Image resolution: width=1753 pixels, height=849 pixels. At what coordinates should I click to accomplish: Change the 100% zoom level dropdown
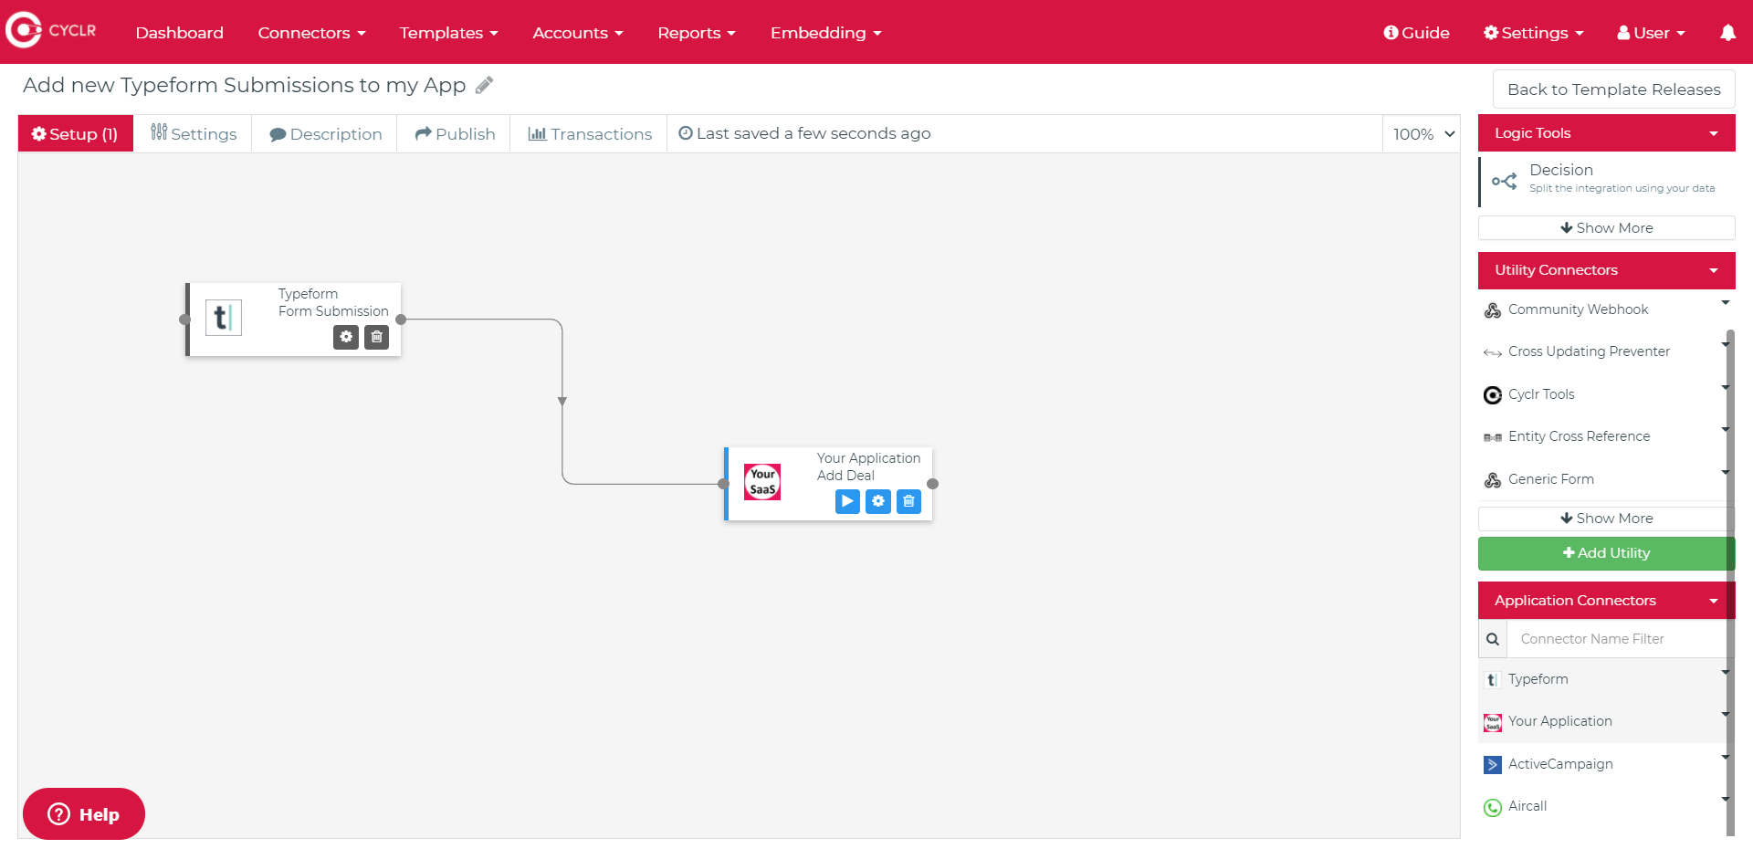coord(1422,134)
